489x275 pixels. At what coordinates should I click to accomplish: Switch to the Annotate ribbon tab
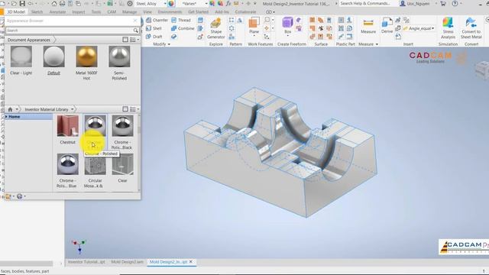point(58,12)
